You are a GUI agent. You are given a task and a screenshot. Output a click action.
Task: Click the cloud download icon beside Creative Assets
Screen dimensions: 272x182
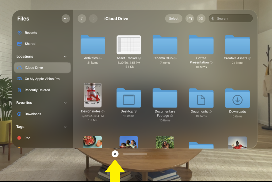250,58
